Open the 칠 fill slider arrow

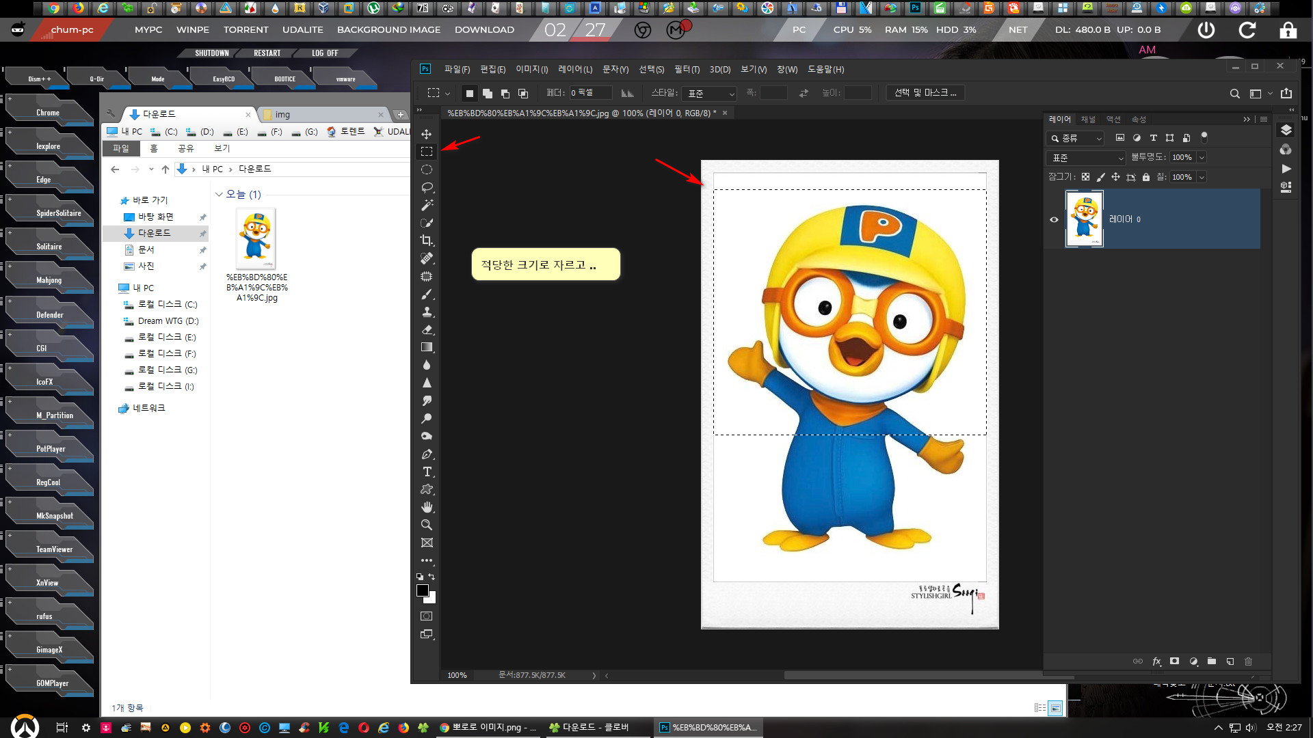(x=1202, y=177)
